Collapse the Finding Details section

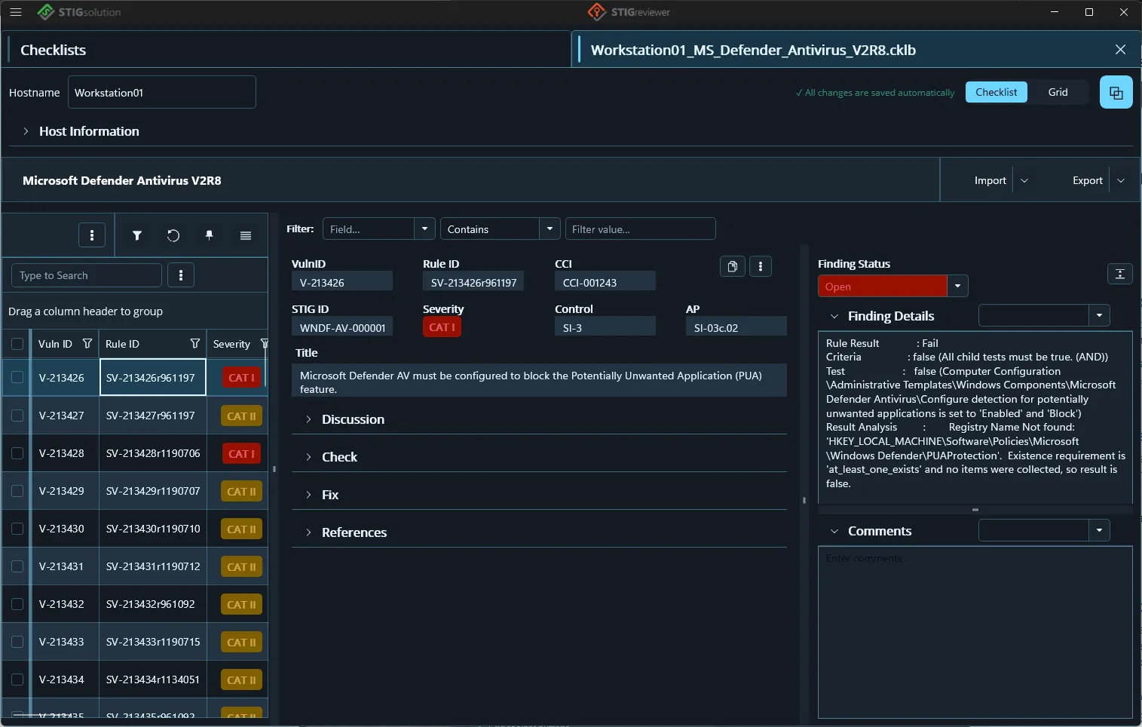tap(834, 316)
